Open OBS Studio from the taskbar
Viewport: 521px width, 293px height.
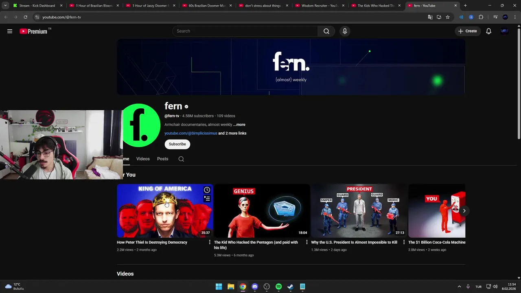click(x=267, y=286)
